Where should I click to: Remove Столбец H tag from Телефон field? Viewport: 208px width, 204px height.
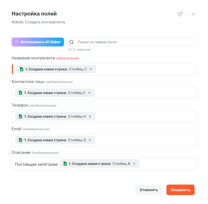(x=90, y=116)
